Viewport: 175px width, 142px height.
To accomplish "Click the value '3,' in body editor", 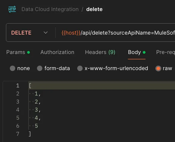I will [38, 110].
